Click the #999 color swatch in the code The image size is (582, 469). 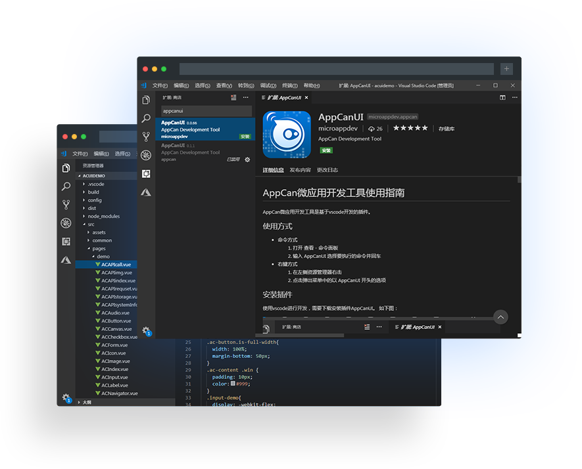coord(233,384)
